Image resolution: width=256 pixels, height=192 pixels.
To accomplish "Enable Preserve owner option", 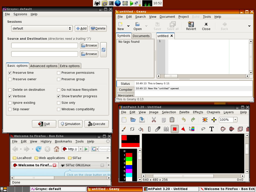I will pos(10,79).
